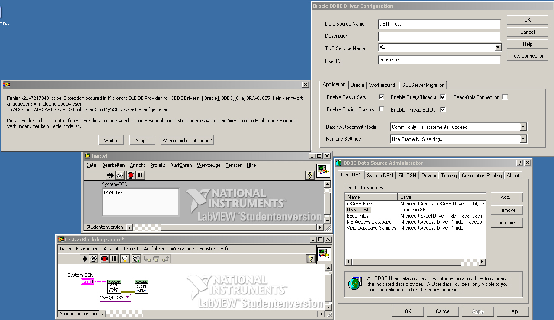554x320 pixels.
Task: Open Numeric Settings dropdown
Action: point(523,139)
